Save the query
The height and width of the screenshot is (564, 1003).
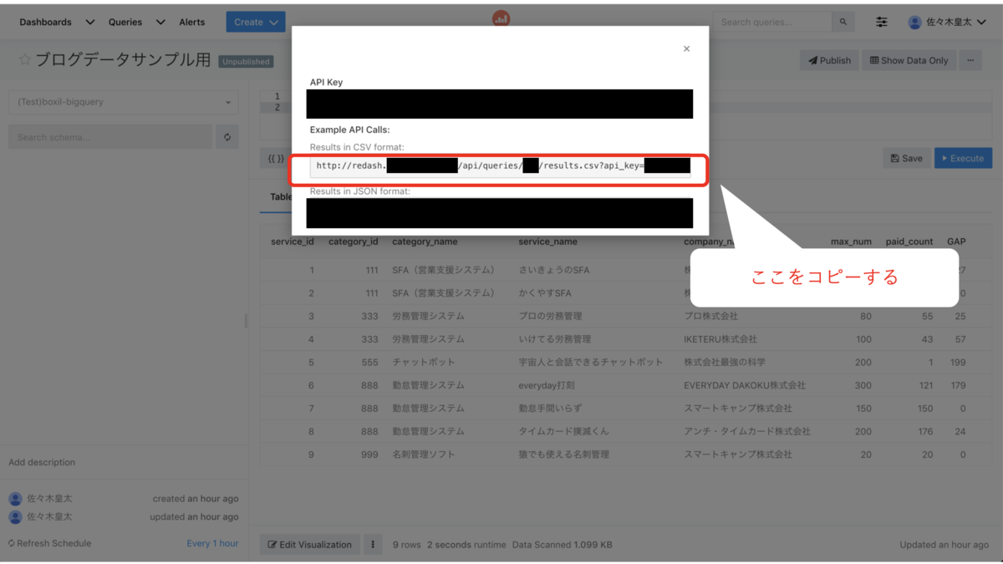pos(907,158)
